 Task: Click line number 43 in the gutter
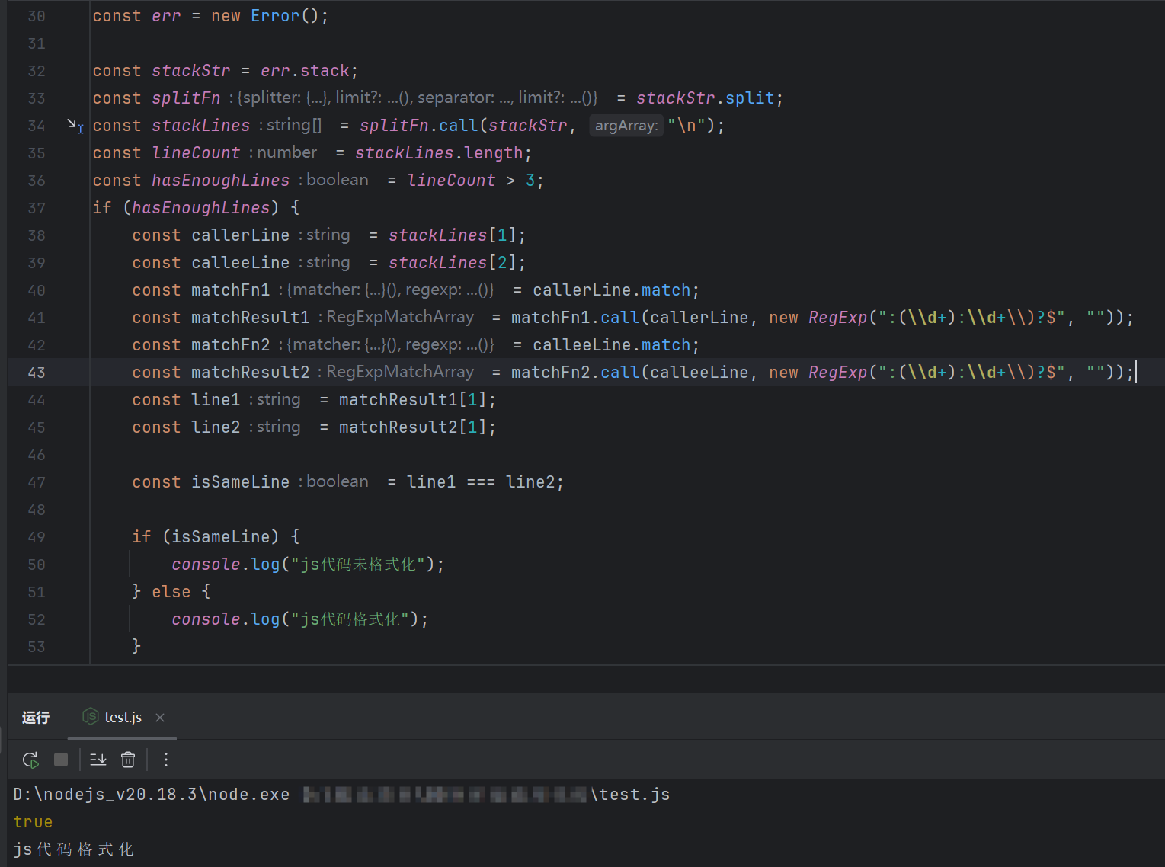(37, 373)
